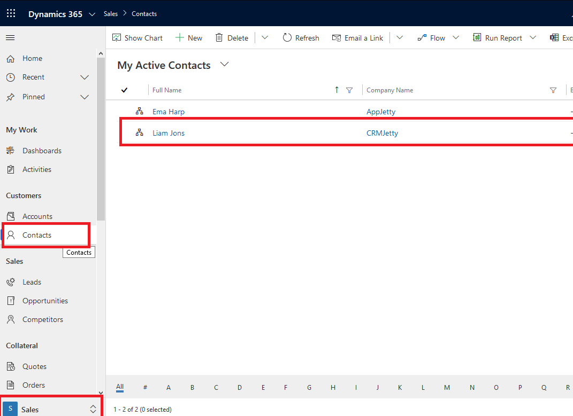Toggle the select-all checkmark in grid header
This screenshot has width=573, height=416.
[124, 90]
